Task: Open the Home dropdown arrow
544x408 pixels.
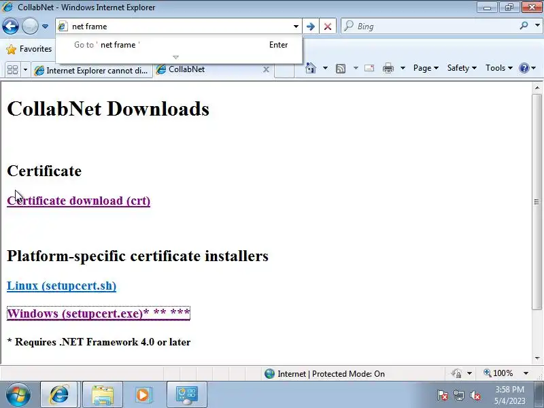Action: coord(325,68)
